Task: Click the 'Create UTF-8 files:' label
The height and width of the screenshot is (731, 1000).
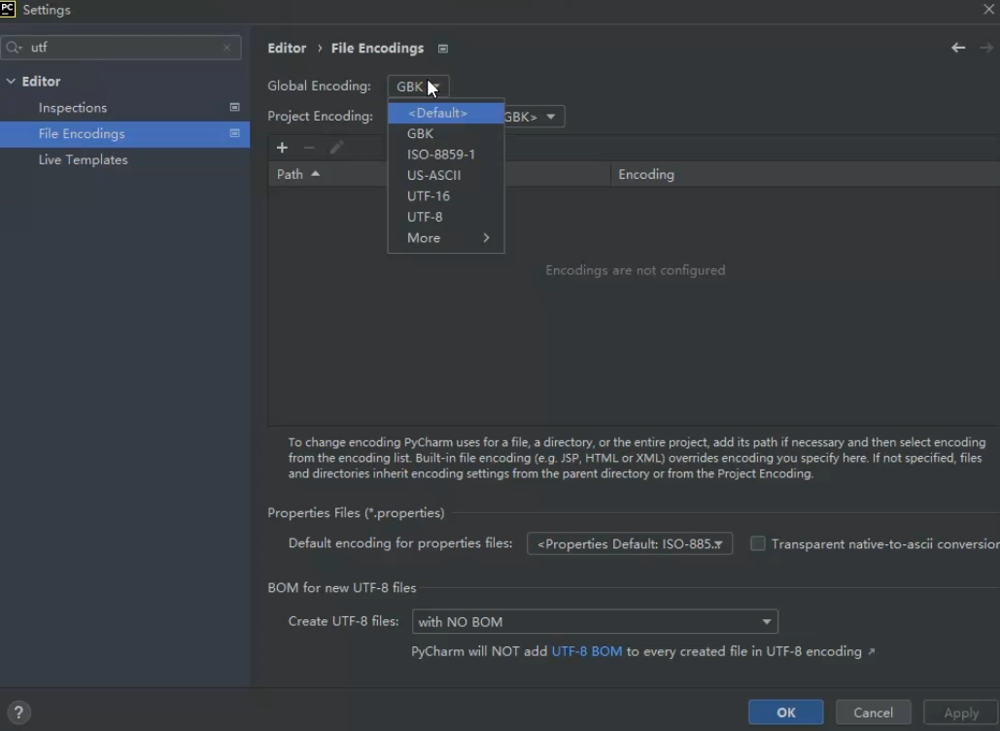Action: [x=344, y=621]
